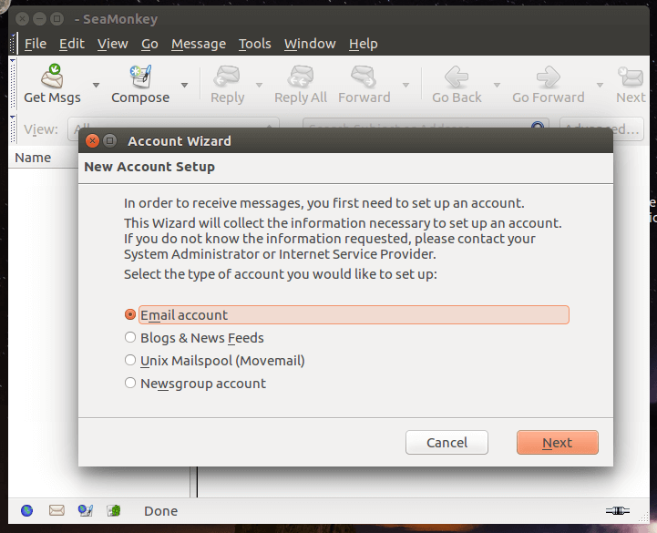
Task: Open Composer from the status bar icon
Action: click(x=86, y=511)
